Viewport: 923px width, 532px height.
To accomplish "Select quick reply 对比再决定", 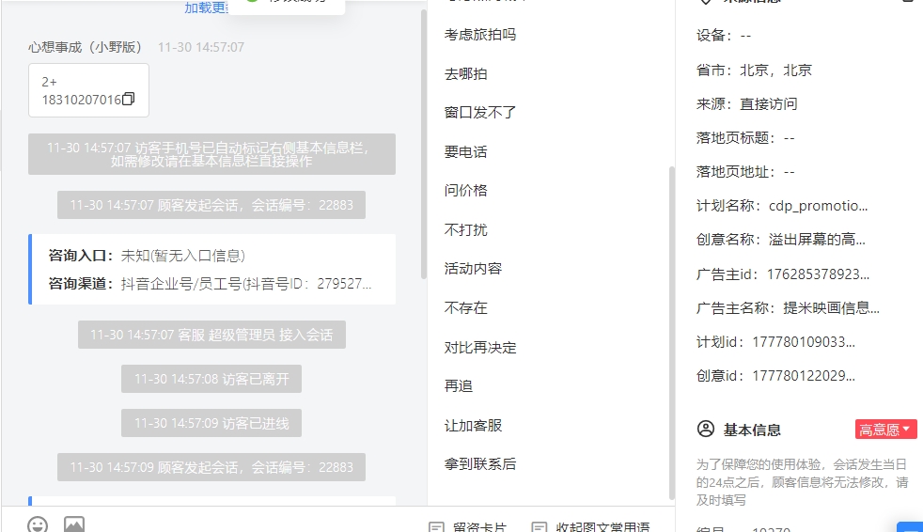I will click(479, 347).
